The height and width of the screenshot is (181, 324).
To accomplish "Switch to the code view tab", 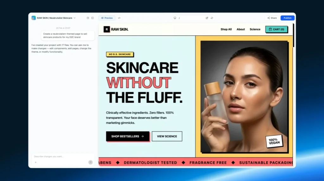I will click(119, 18).
